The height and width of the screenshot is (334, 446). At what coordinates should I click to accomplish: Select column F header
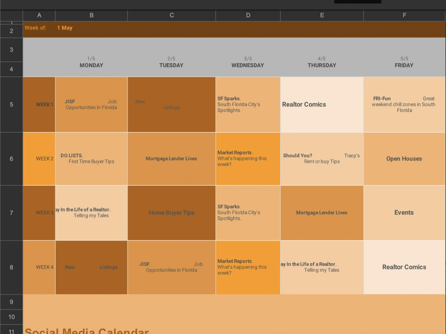click(x=405, y=15)
